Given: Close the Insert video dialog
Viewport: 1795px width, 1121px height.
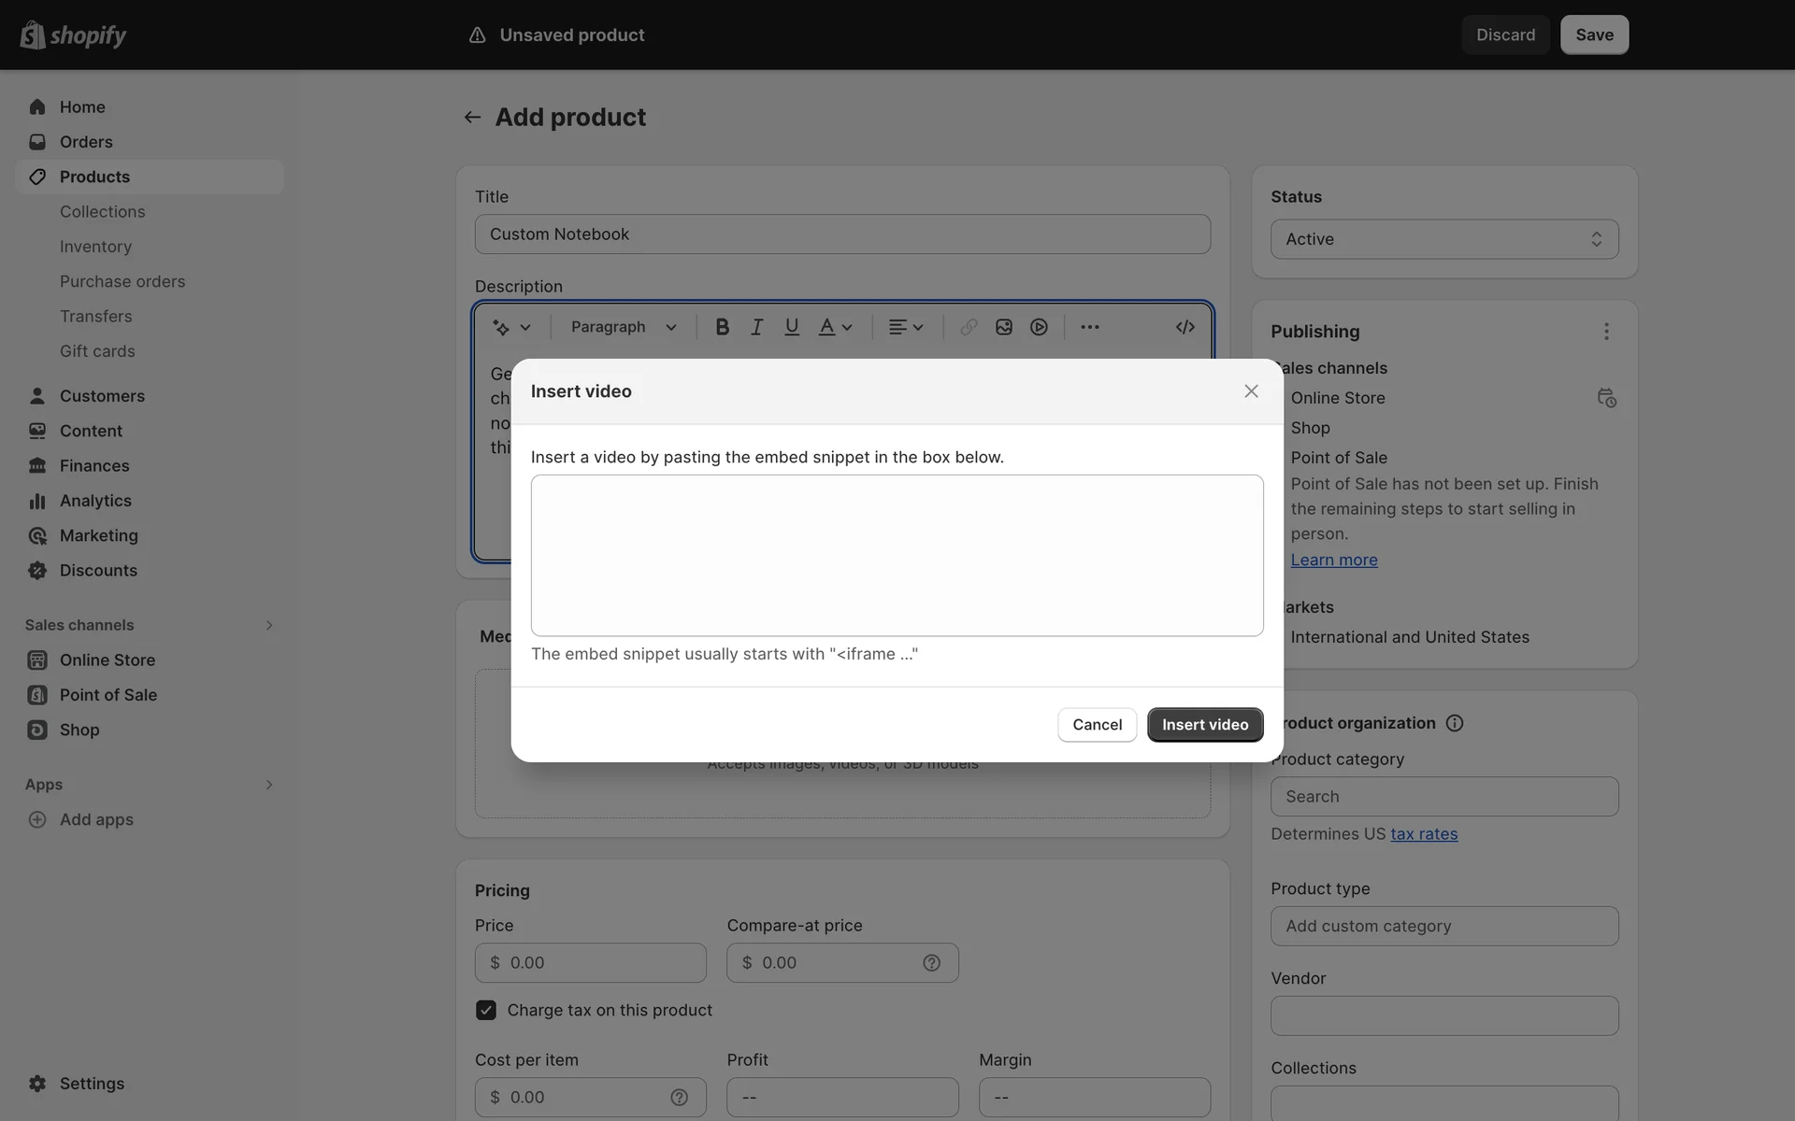Looking at the screenshot, I should click(1251, 391).
